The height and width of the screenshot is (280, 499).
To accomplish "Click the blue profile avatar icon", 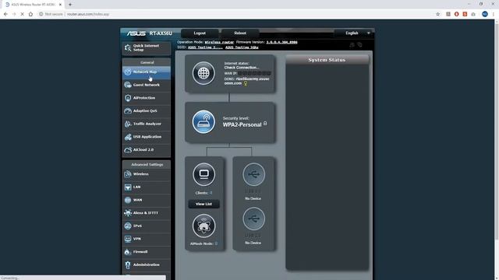I will tap(485, 14).
